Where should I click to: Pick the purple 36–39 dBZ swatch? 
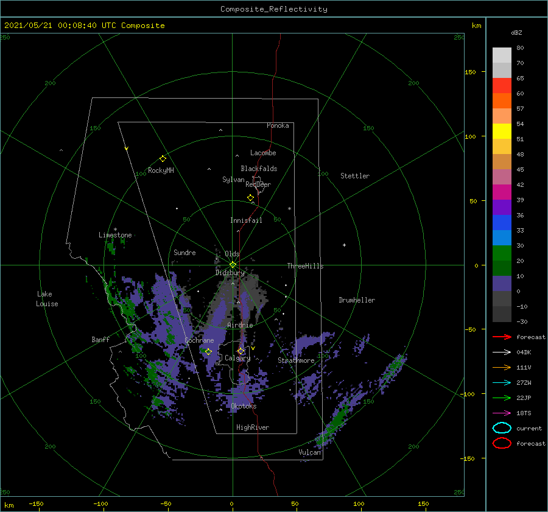(502, 207)
